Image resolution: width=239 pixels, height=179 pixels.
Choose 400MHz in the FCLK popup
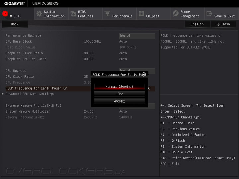[119, 101]
